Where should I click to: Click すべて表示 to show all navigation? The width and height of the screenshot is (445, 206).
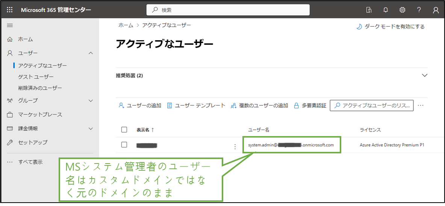click(30, 162)
